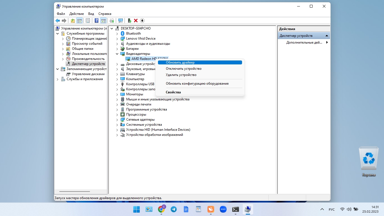Image resolution: width=384 pixels, height=216 pixels.
Task: Open the Вид menu
Action: pos(91,14)
